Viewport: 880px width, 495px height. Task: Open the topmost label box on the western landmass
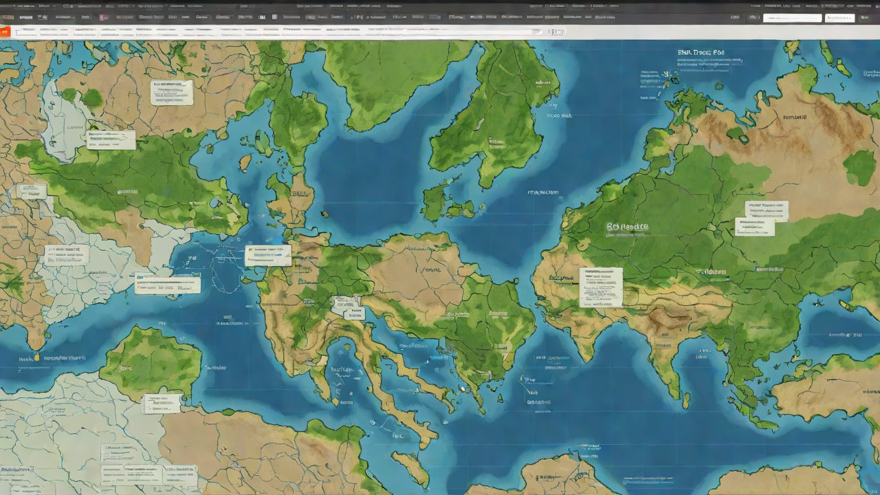[x=172, y=92]
